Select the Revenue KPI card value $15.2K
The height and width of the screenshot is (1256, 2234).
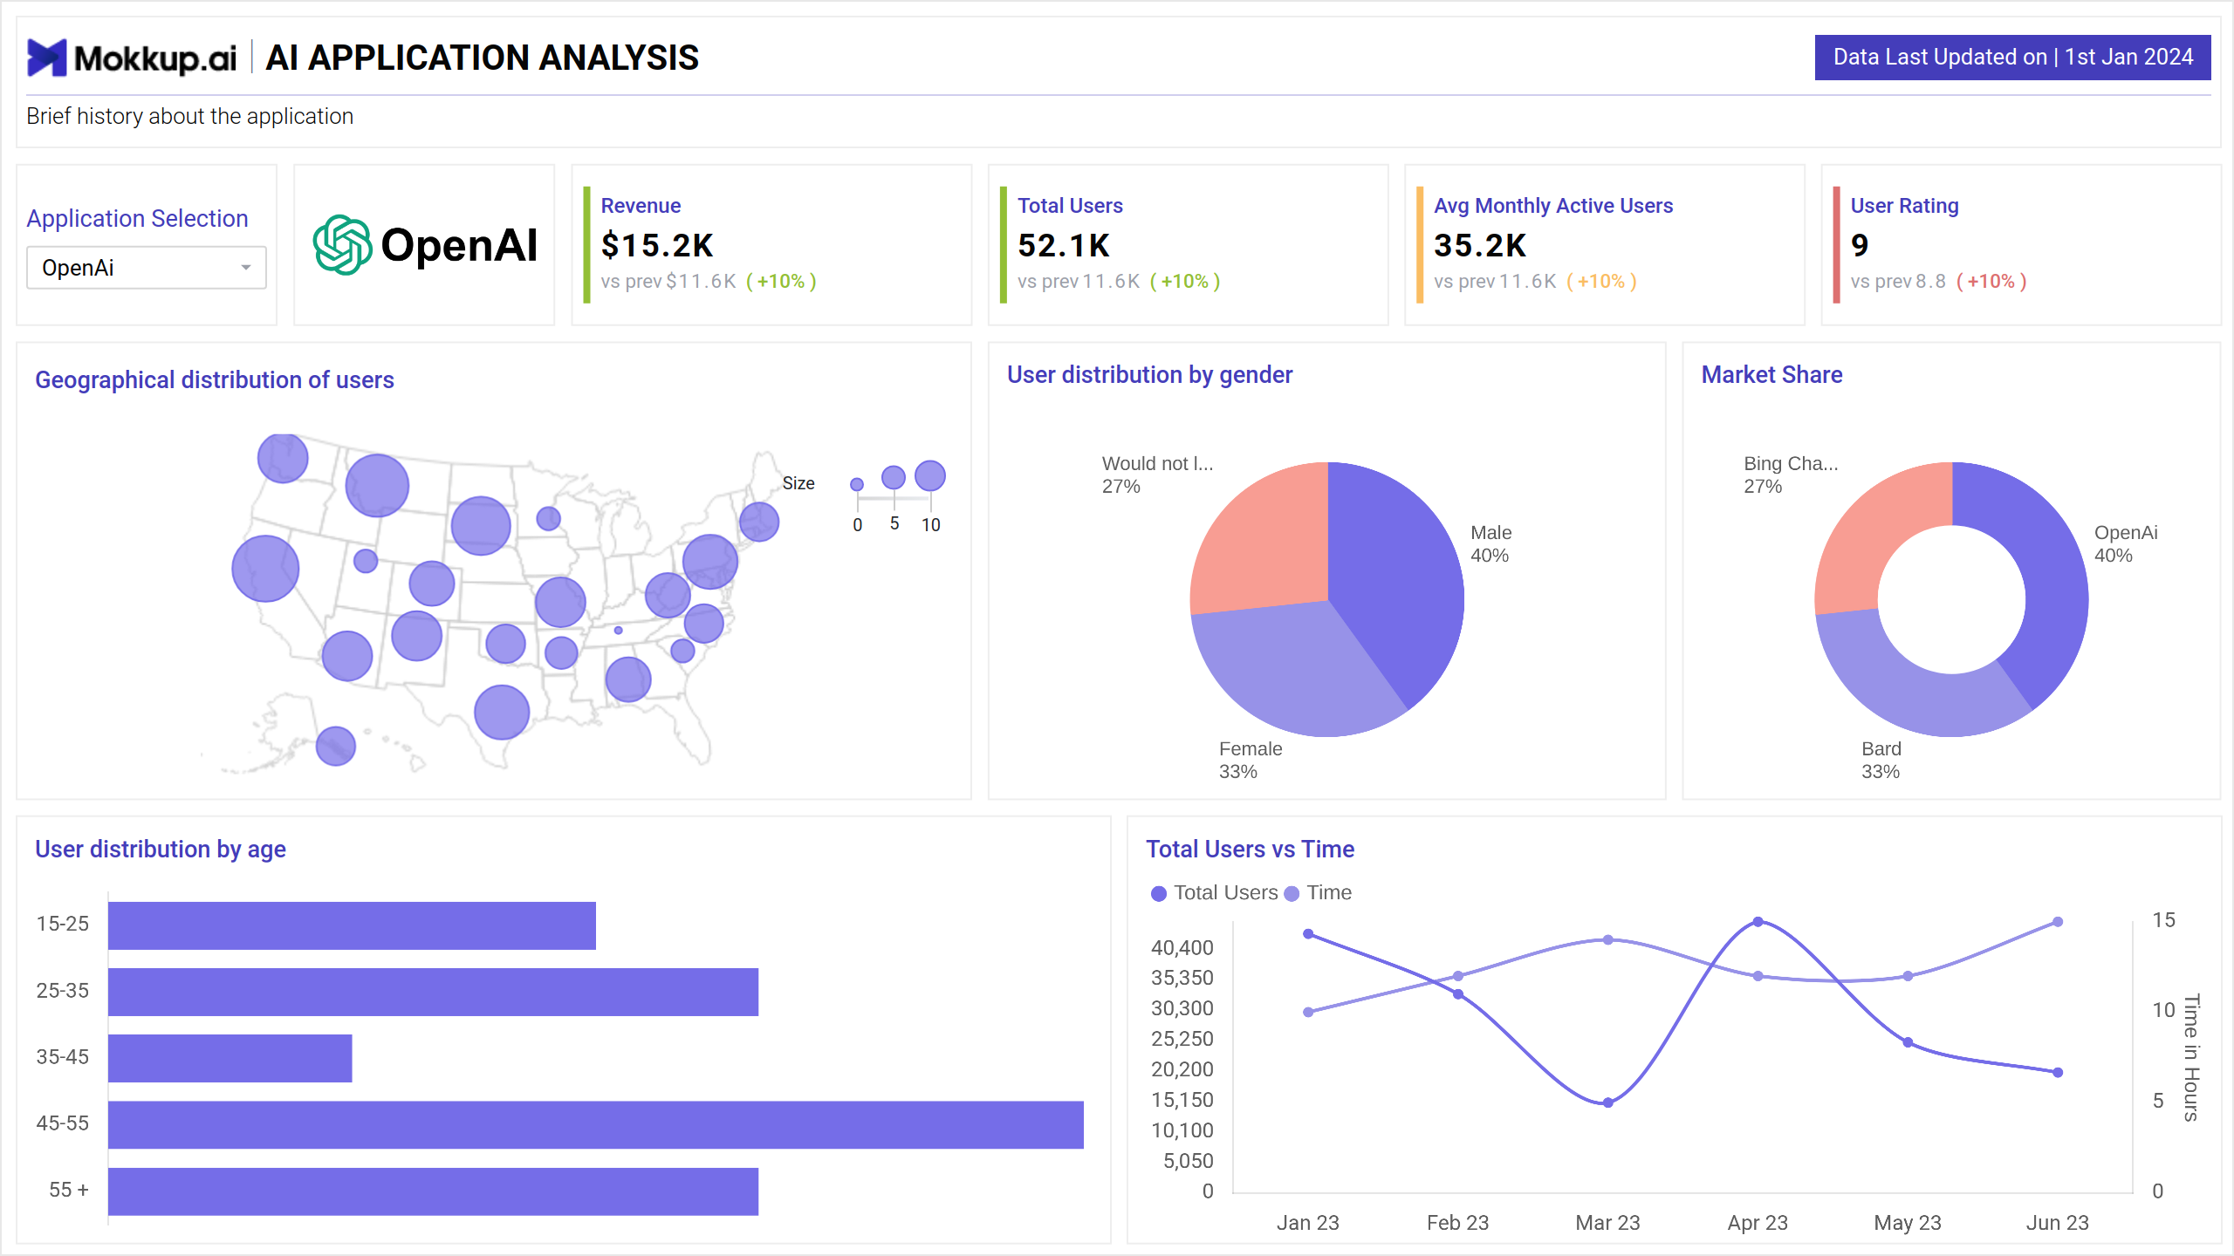click(657, 246)
